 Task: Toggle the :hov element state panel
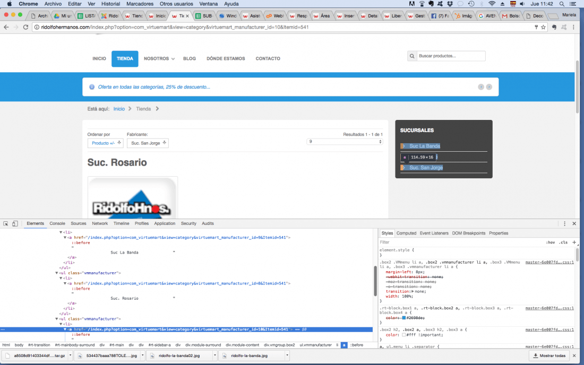tap(551, 242)
